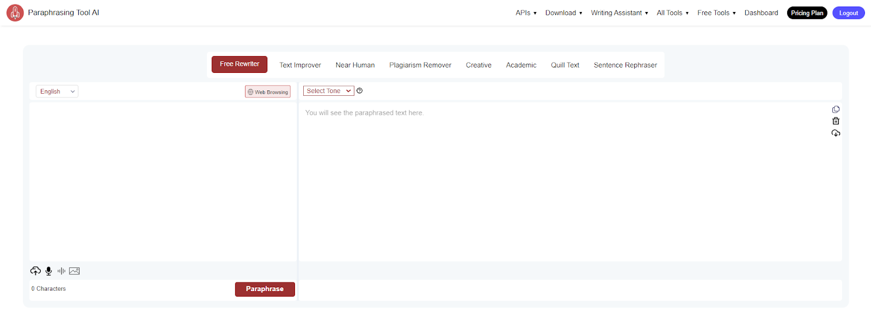Open the tone help question mark icon
The width and height of the screenshot is (871, 332).
click(x=359, y=91)
